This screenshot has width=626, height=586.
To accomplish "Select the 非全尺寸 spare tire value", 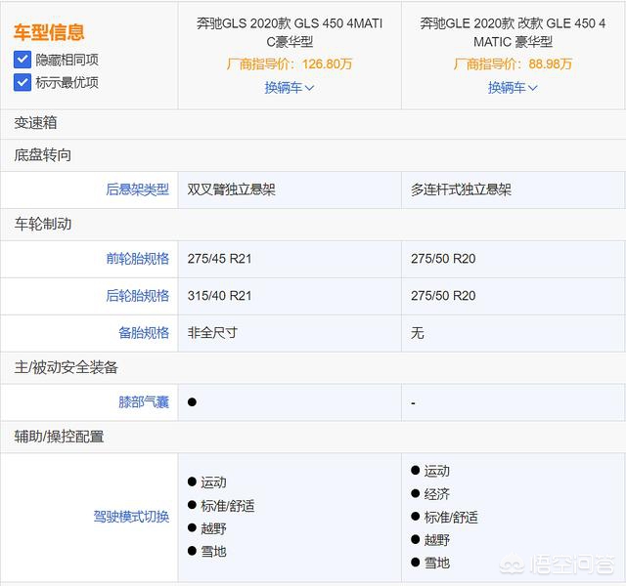I will (212, 333).
